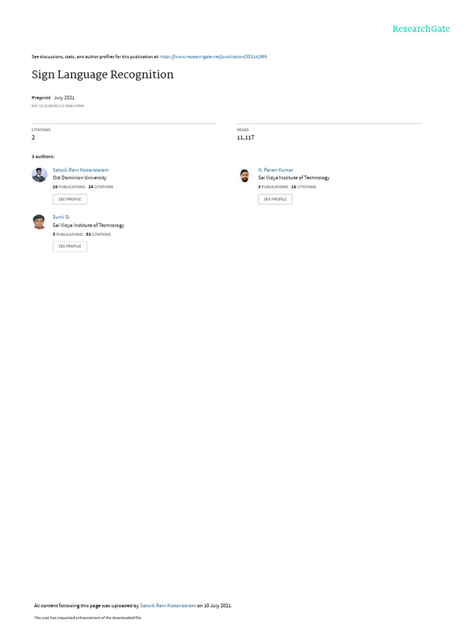Click See Profile button for Sunil Gl
474x632 pixels.
click(70, 246)
